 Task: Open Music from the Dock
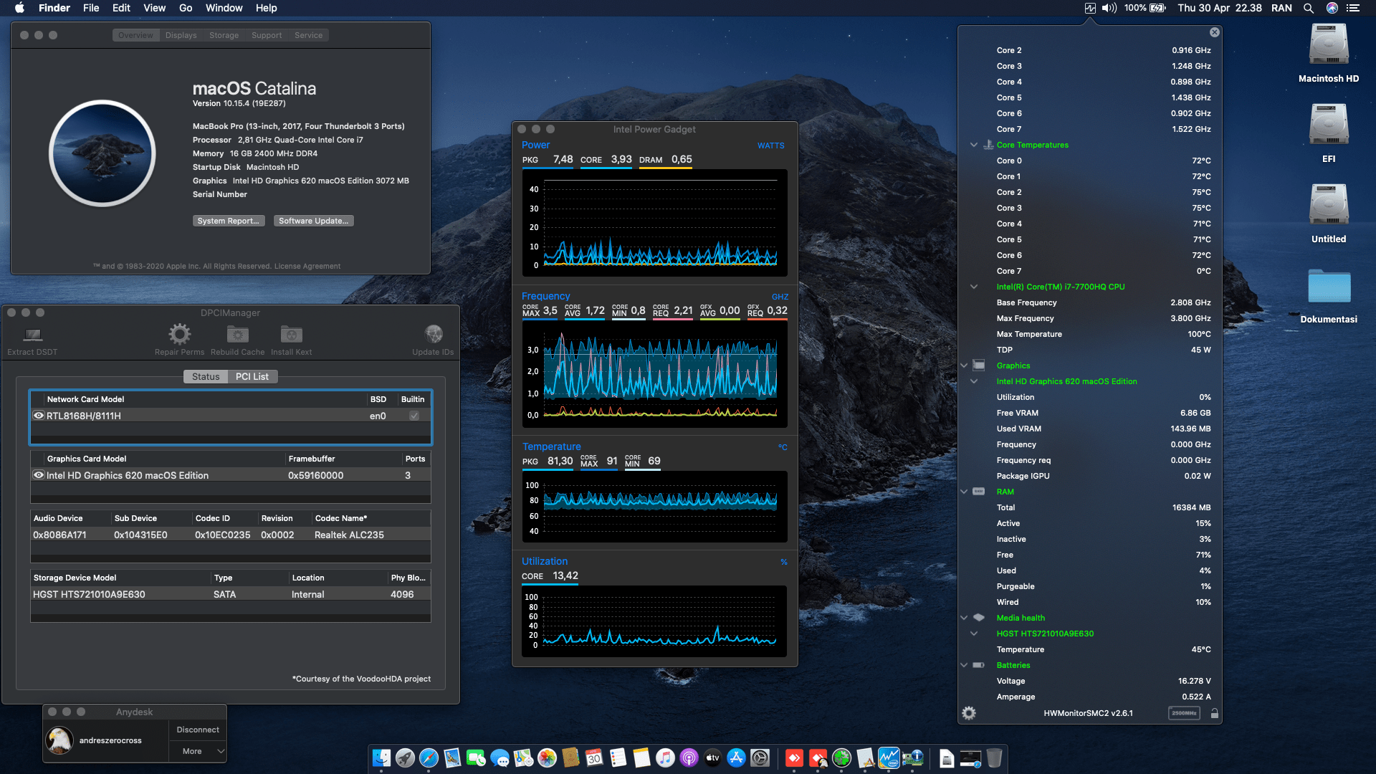pos(665,758)
